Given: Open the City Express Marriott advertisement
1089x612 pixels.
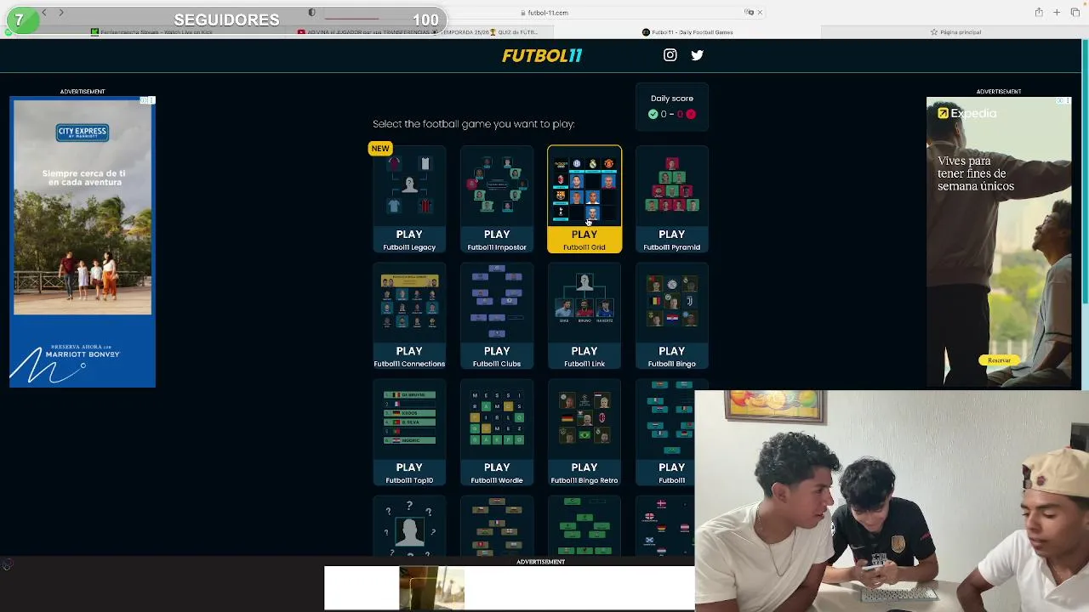Looking at the screenshot, I should [83, 242].
